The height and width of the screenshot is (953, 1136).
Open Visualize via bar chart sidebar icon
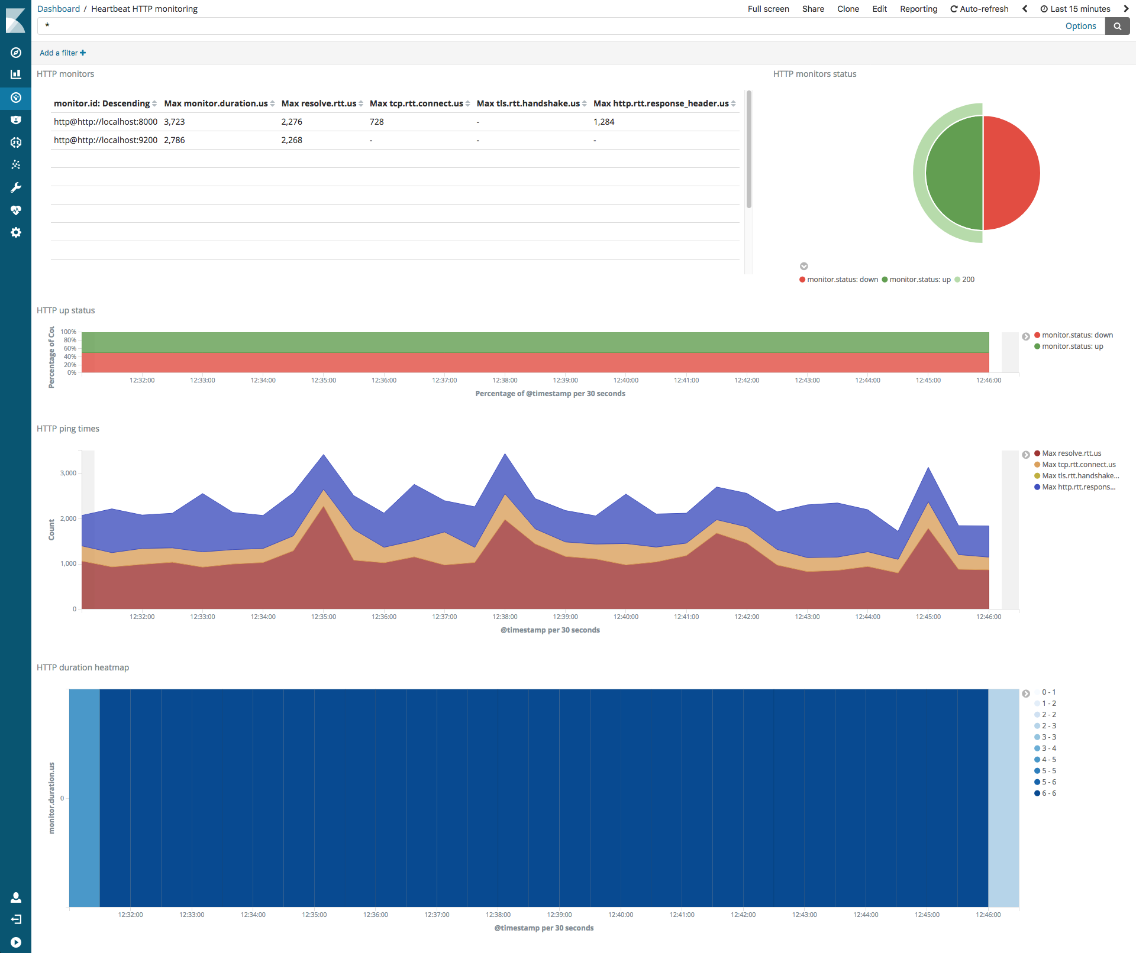16,74
